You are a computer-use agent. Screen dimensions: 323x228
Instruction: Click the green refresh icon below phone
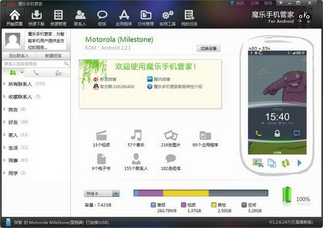[x=286, y=163]
